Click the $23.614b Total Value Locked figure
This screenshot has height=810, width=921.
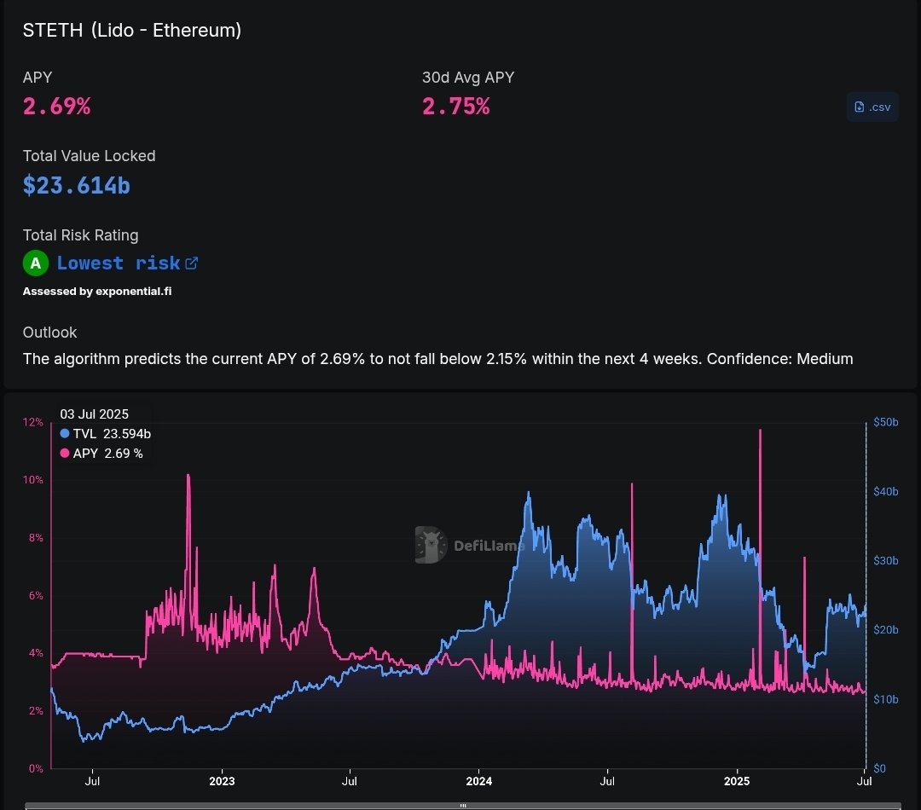pyautogui.click(x=77, y=186)
